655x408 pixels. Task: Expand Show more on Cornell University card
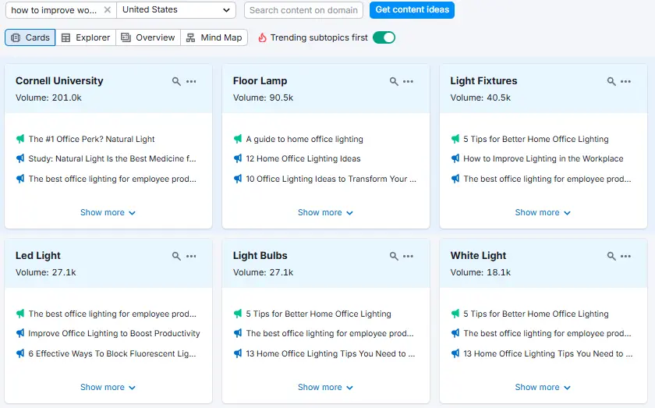click(x=108, y=212)
